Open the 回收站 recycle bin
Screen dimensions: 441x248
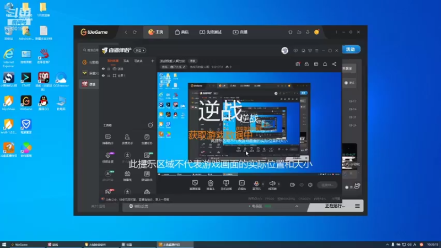point(8,33)
